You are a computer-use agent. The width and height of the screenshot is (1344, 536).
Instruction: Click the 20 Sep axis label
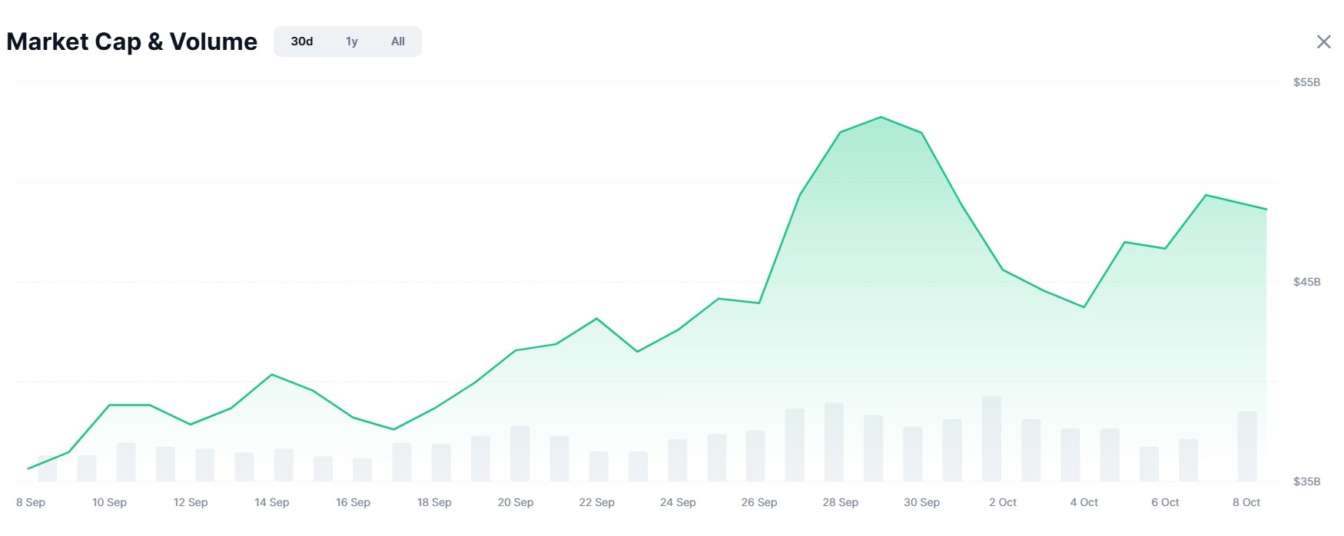516,502
